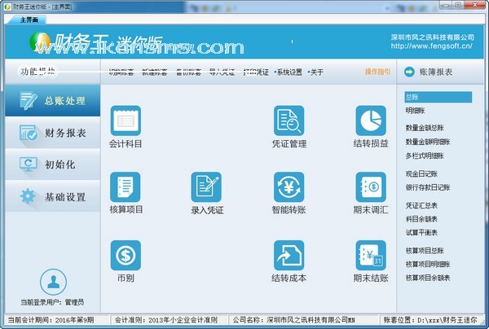Visit the www.fengsoft.cn link
Viewport: 489px width, 329px height.
[432, 46]
